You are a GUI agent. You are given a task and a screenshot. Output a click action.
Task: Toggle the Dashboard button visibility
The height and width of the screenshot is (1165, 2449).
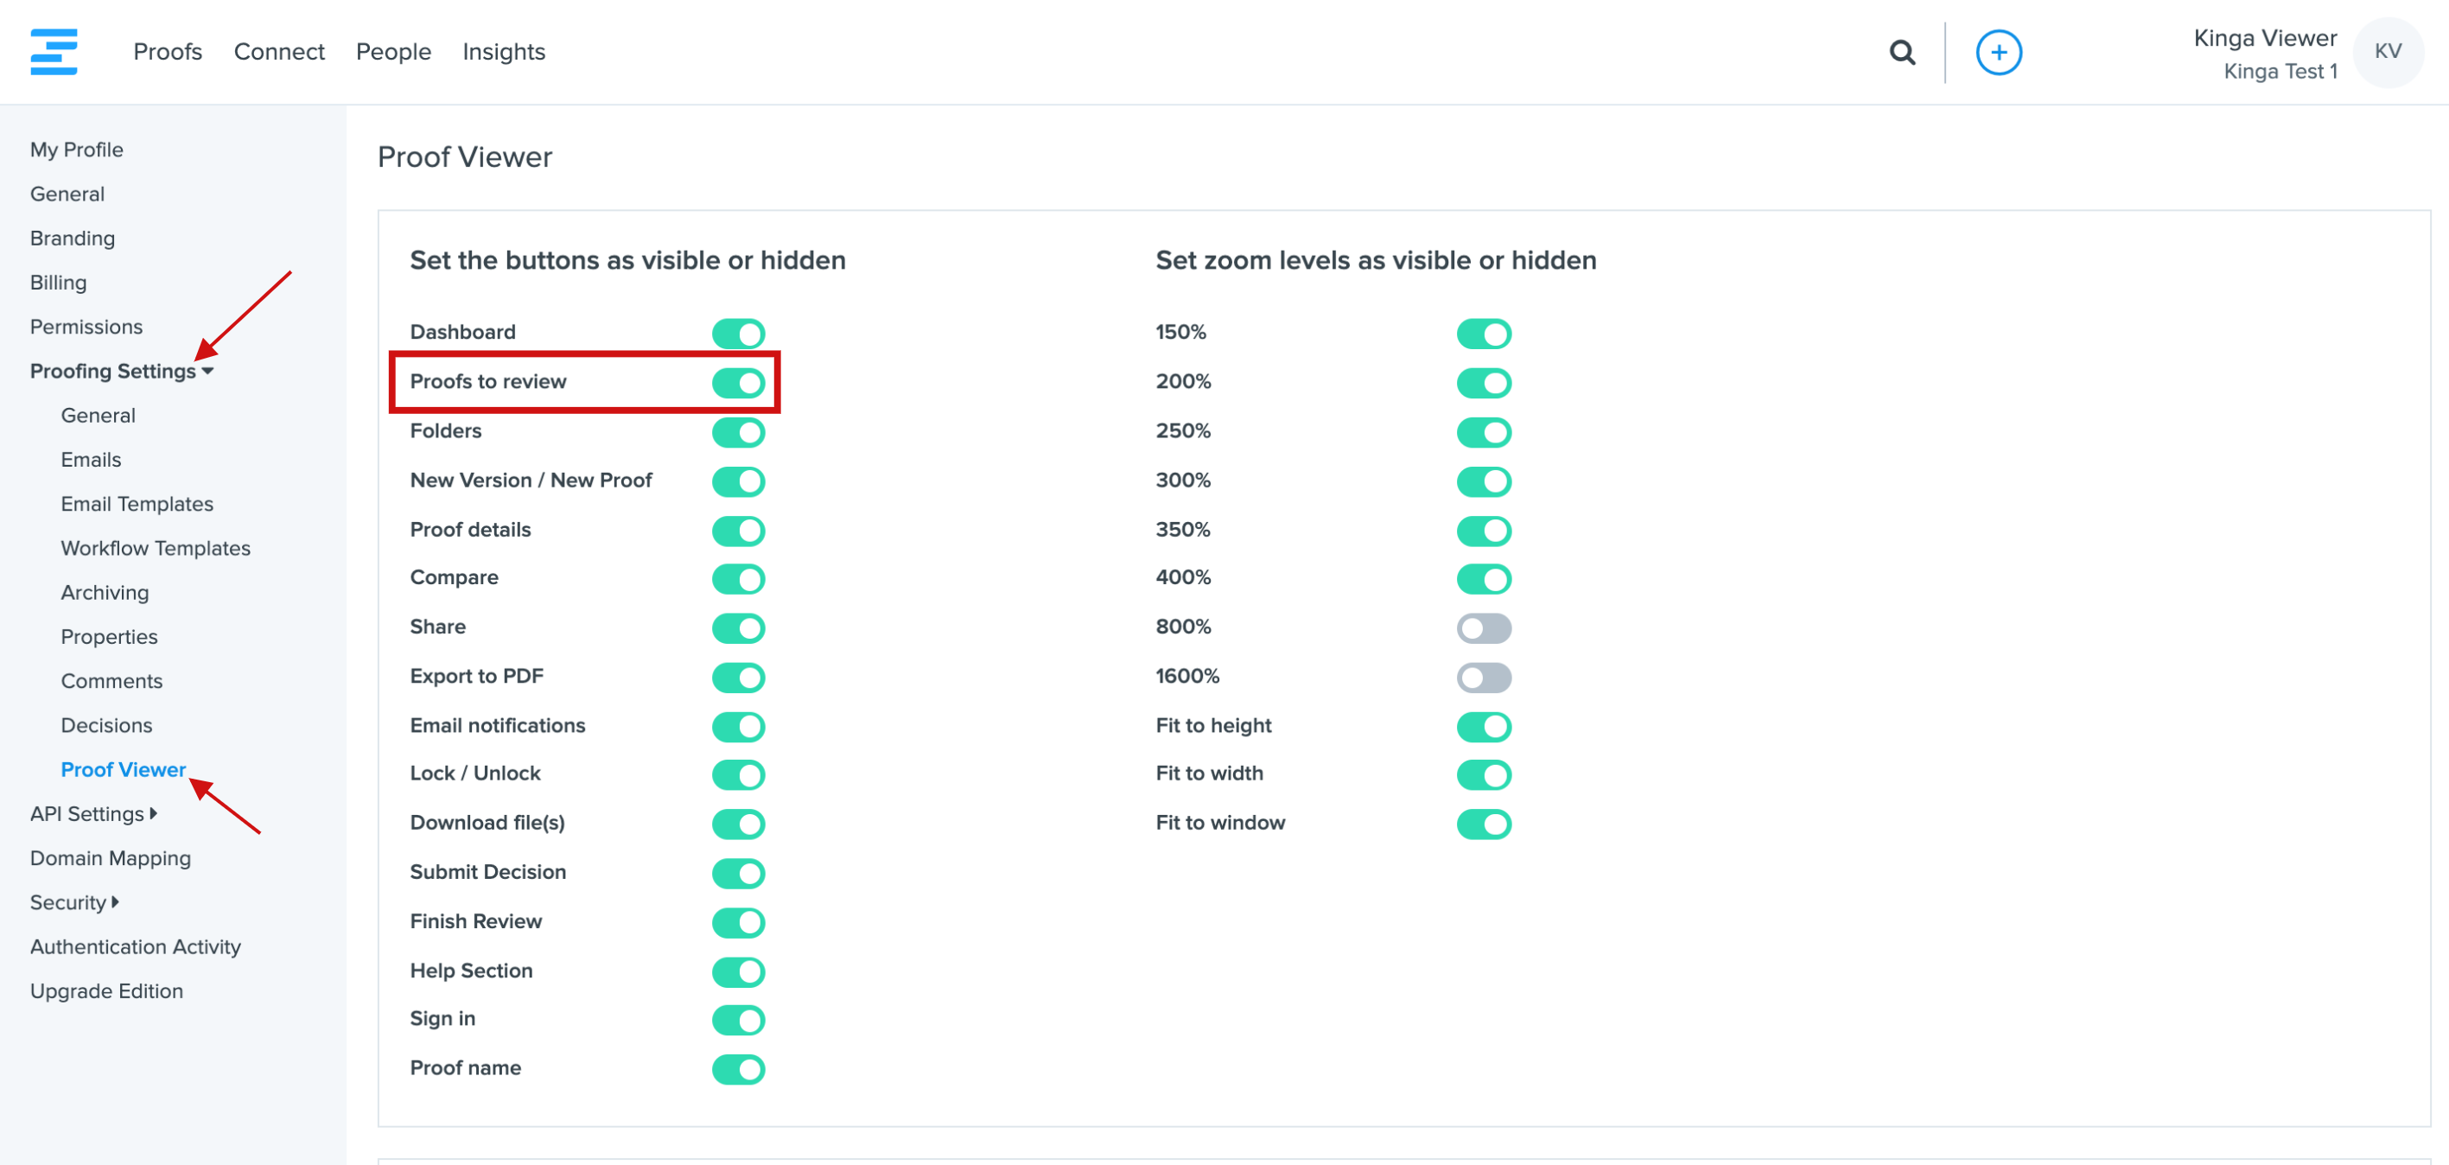(738, 333)
